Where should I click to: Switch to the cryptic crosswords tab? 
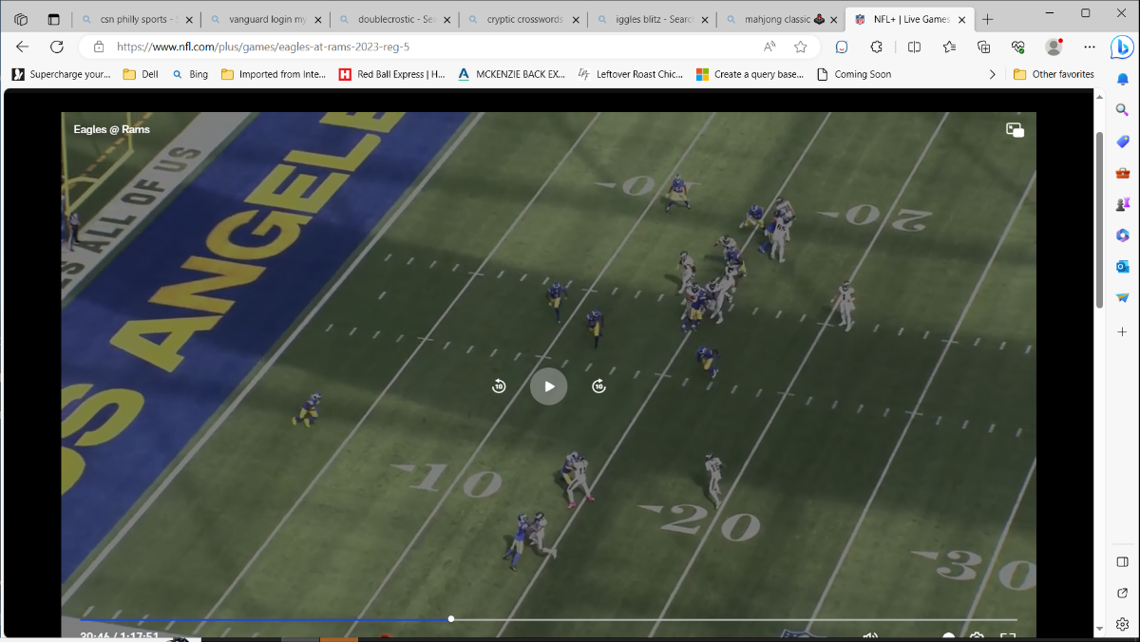(523, 19)
